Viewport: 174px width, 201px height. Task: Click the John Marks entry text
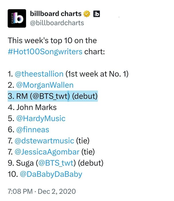tap(36, 107)
